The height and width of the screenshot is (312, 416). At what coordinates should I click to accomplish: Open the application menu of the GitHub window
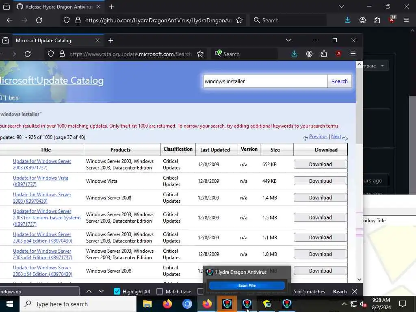(406, 20)
